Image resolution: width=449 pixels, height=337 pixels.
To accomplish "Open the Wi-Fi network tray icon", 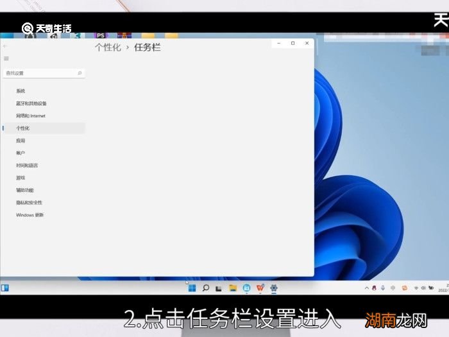I will tap(416, 288).
